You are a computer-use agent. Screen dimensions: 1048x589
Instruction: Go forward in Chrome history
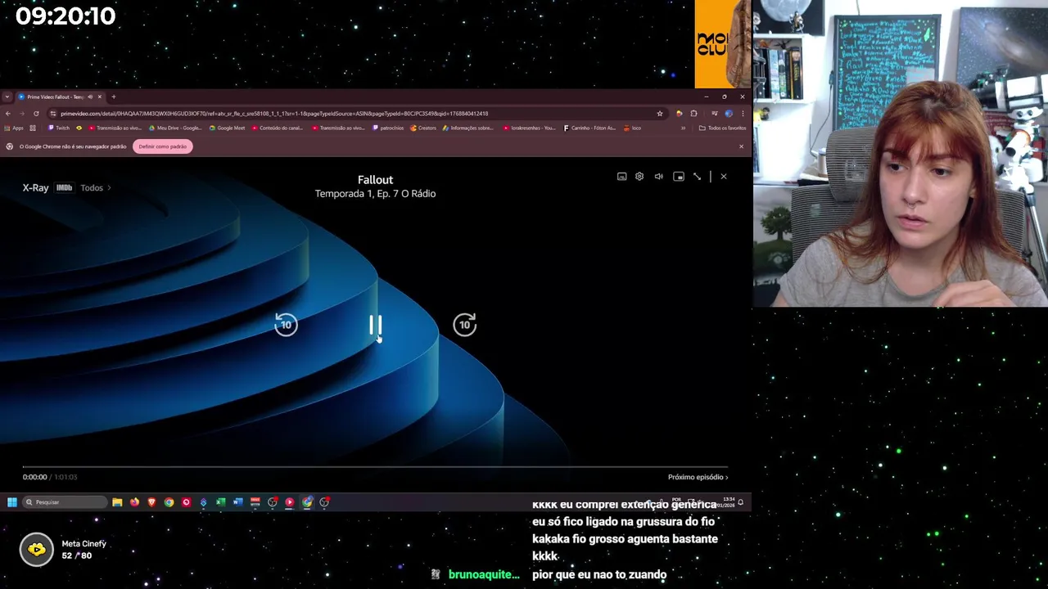[22, 114]
